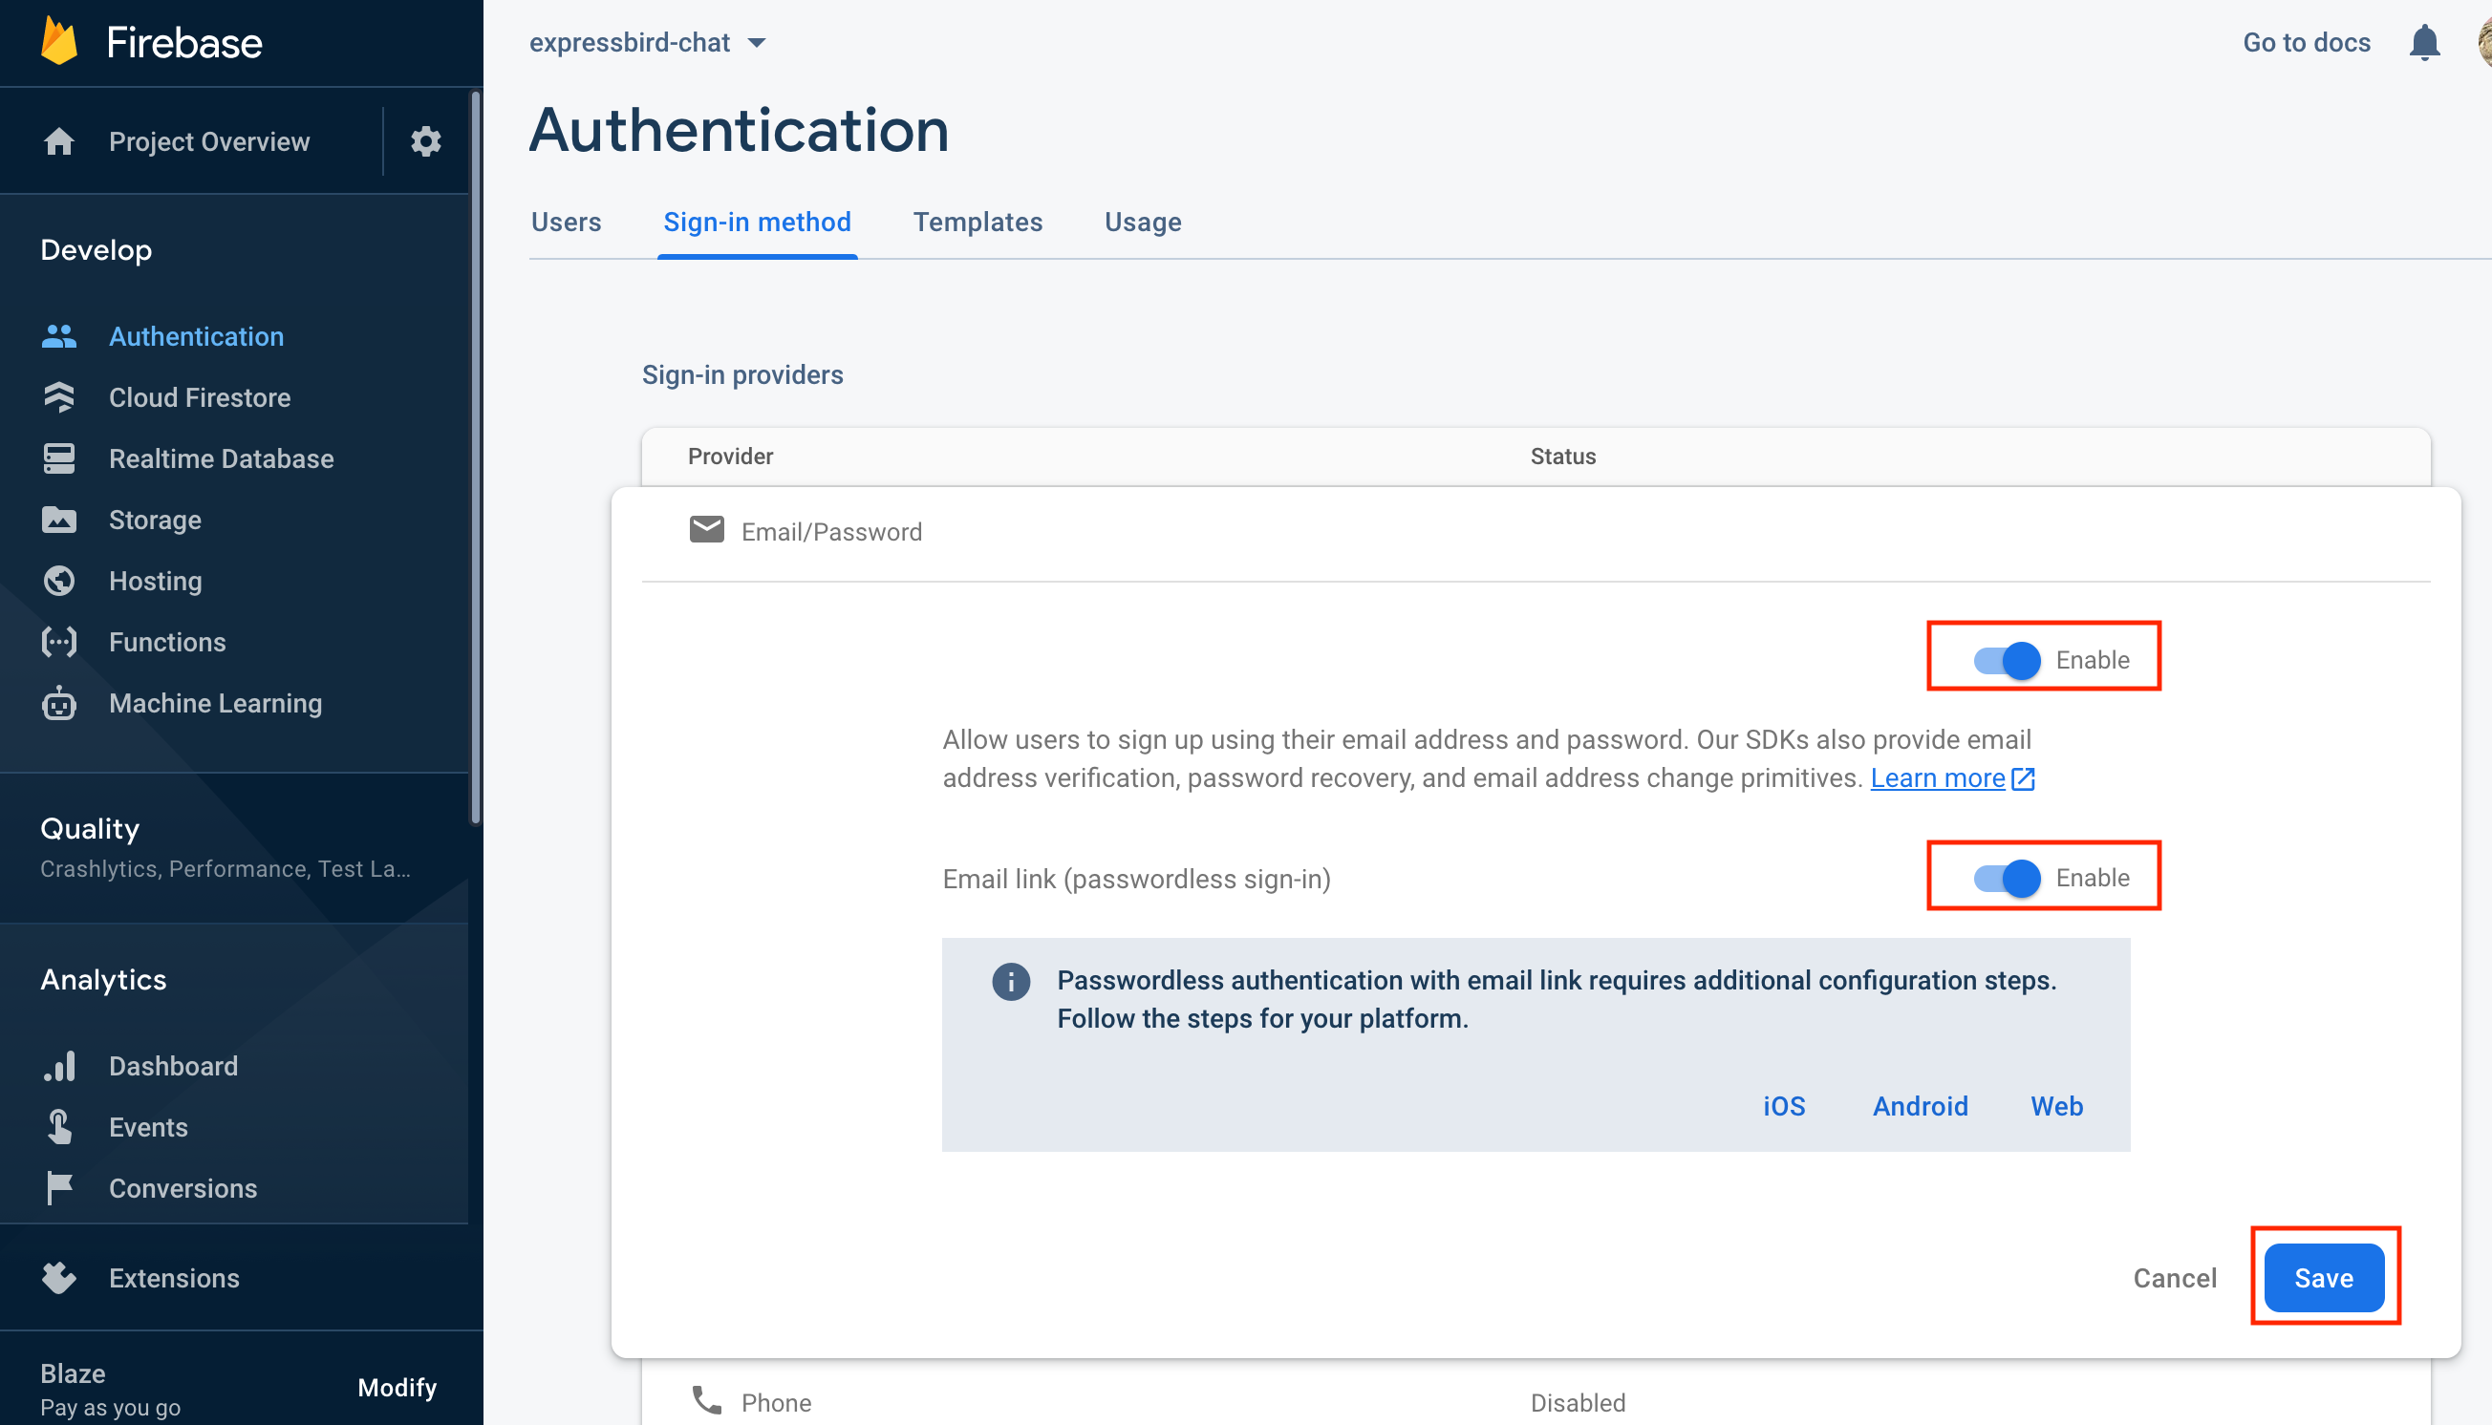Open project settings gear icon

pyautogui.click(x=425, y=142)
